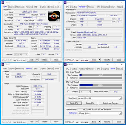Viewport: 126px width, 125px height.
Task: Click the Submit and Compare button
Action: (x=111, y=103)
